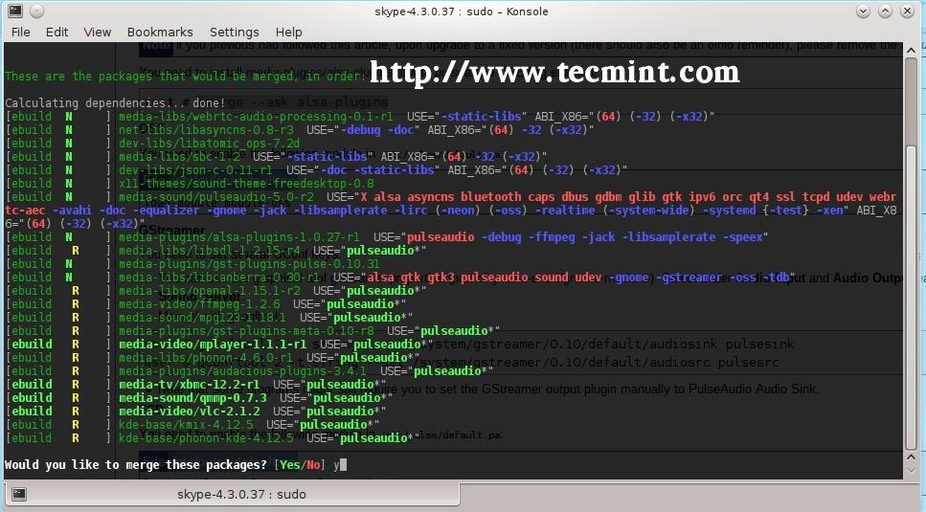Open the Help menu
The width and height of the screenshot is (926, 512).
click(289, 32)
